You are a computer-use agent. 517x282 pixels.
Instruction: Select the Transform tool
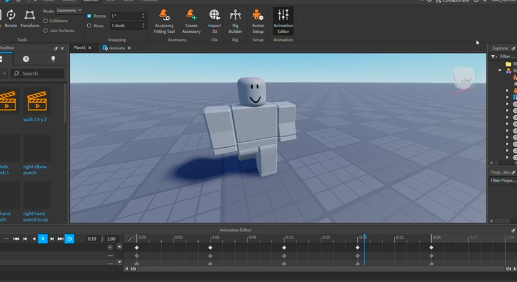[x=30, y=19]
